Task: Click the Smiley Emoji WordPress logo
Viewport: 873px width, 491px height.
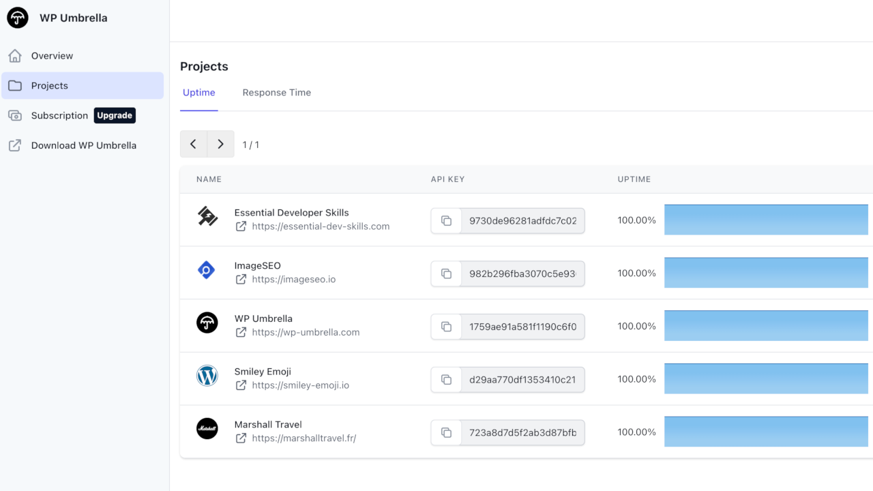Action: (x=207, y=376)
